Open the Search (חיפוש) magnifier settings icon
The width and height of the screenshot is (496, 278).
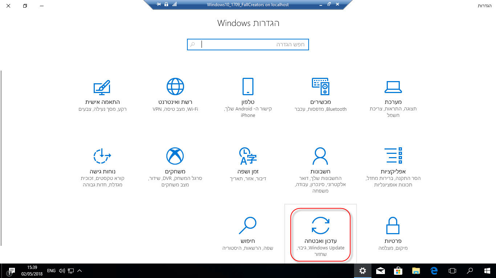[248, 226]
